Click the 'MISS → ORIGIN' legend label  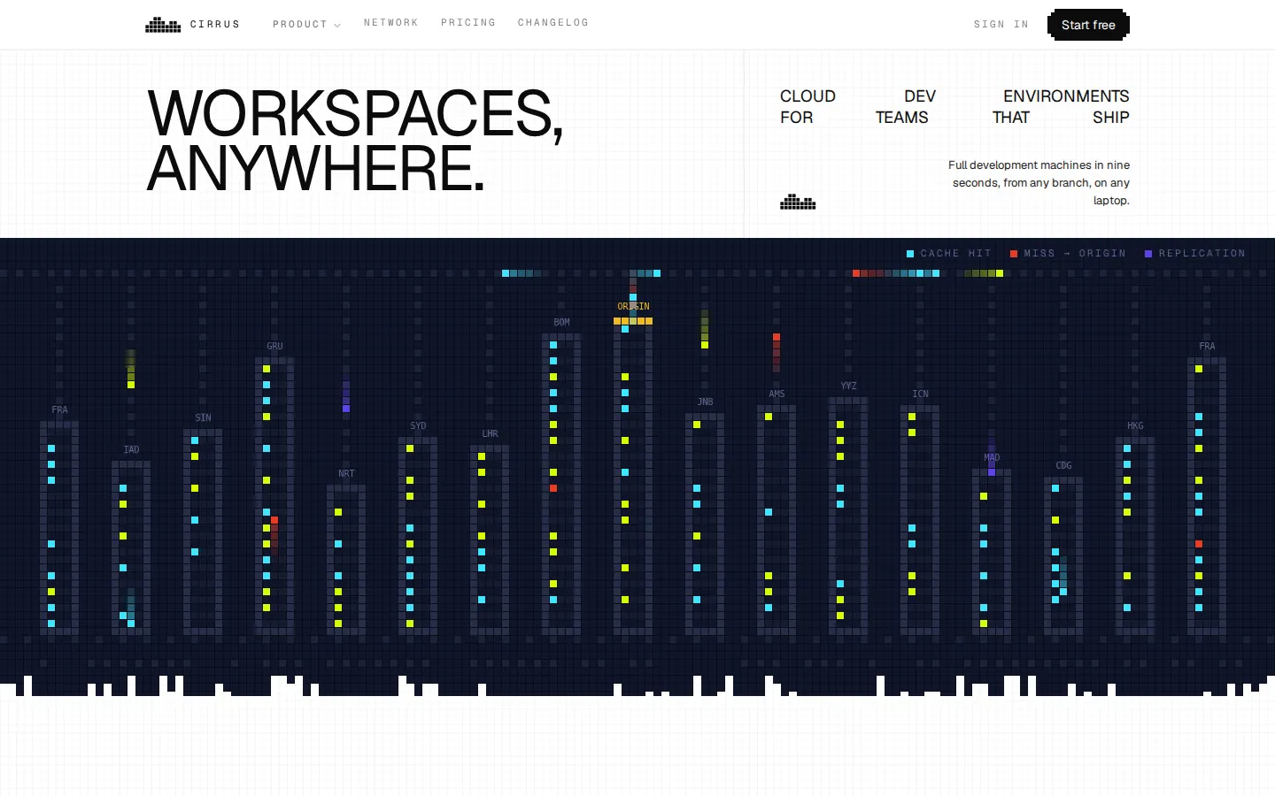tap(1075, 254)
